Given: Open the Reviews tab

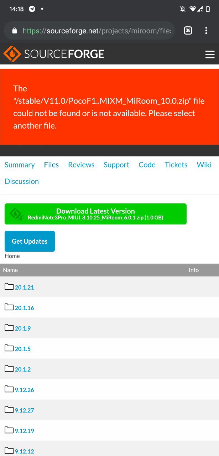Looking at the screenshot, I should tap(81, 165).
